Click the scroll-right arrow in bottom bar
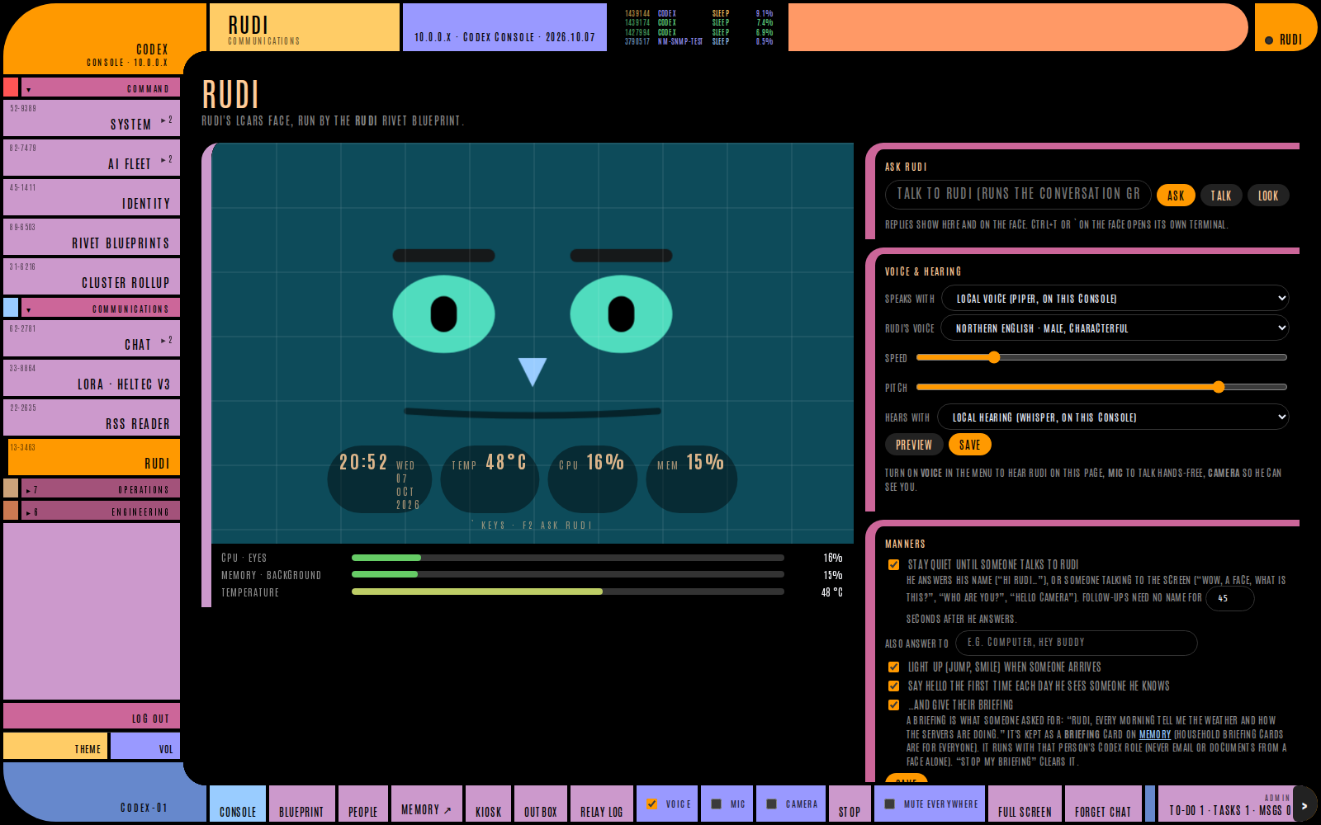The image size is (1321, 825). click(1304, 805)
